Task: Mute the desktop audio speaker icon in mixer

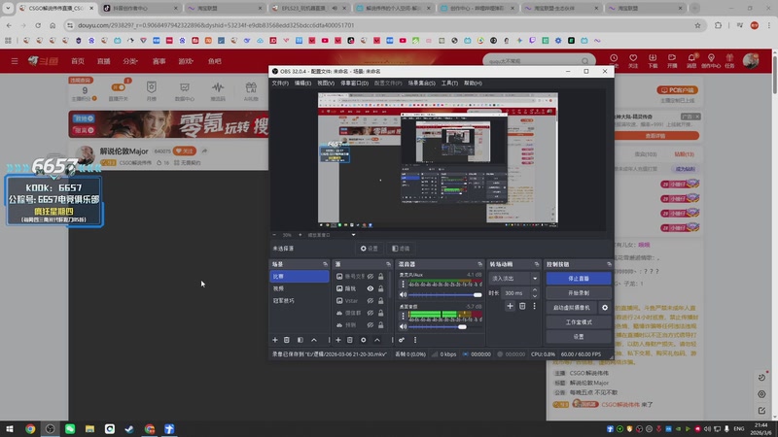Action: (403, 326)
